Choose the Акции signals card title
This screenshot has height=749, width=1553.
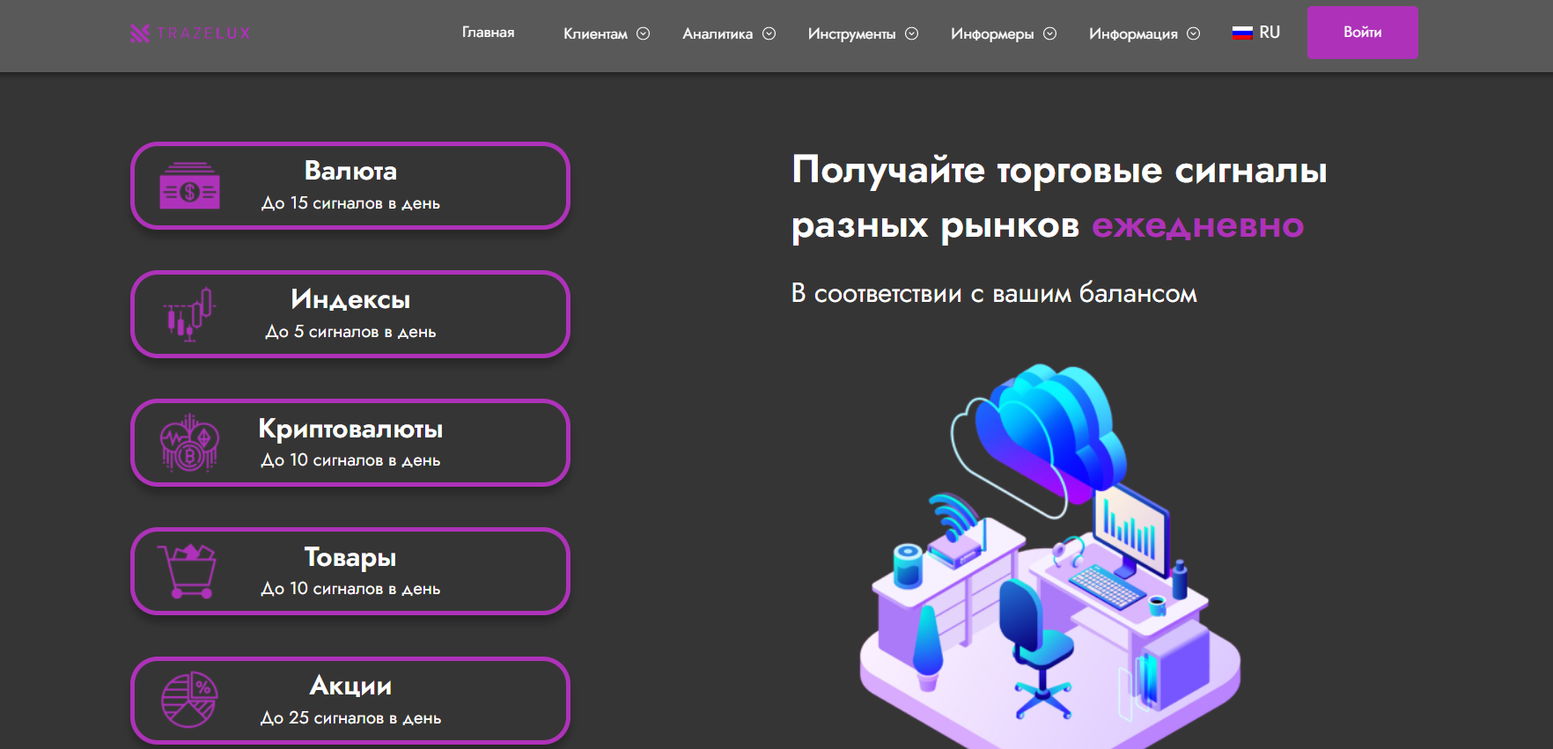350,686
